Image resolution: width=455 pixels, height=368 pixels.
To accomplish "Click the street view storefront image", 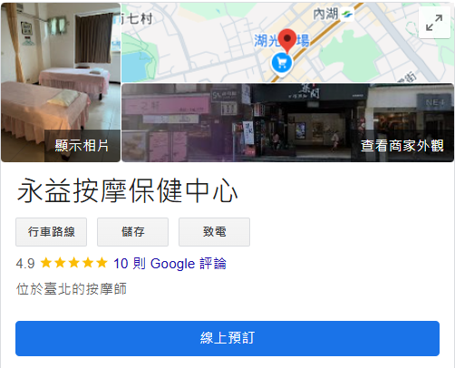I will pos(287,122).
